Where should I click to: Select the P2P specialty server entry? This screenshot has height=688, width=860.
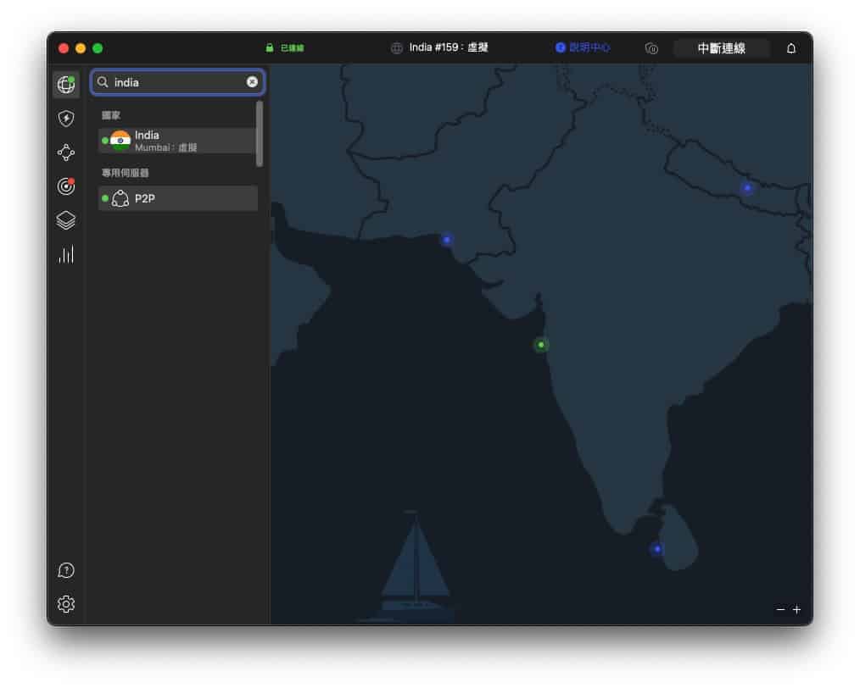pyautogui.click(x=170, y=198)
